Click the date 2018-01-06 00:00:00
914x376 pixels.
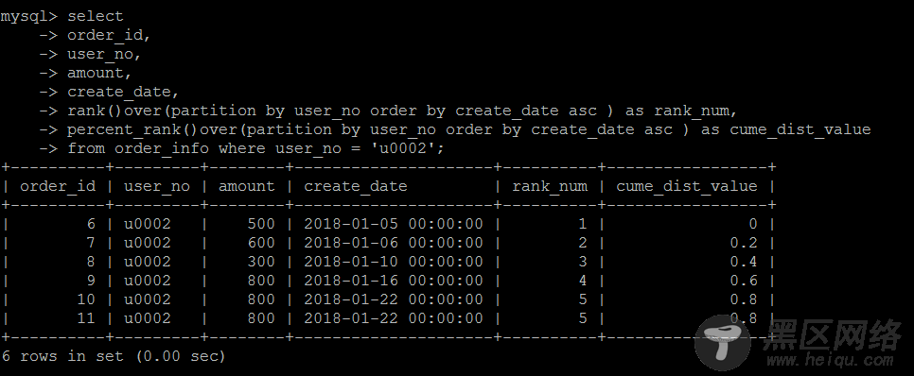point(394,243)
